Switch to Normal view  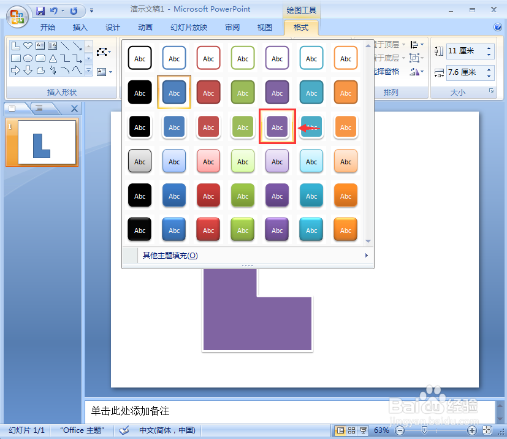(x=340, y=430)
